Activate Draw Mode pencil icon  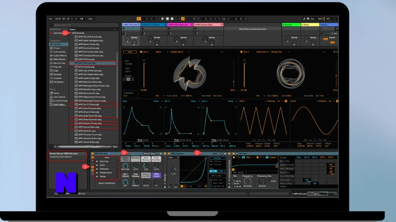(304, 18)
